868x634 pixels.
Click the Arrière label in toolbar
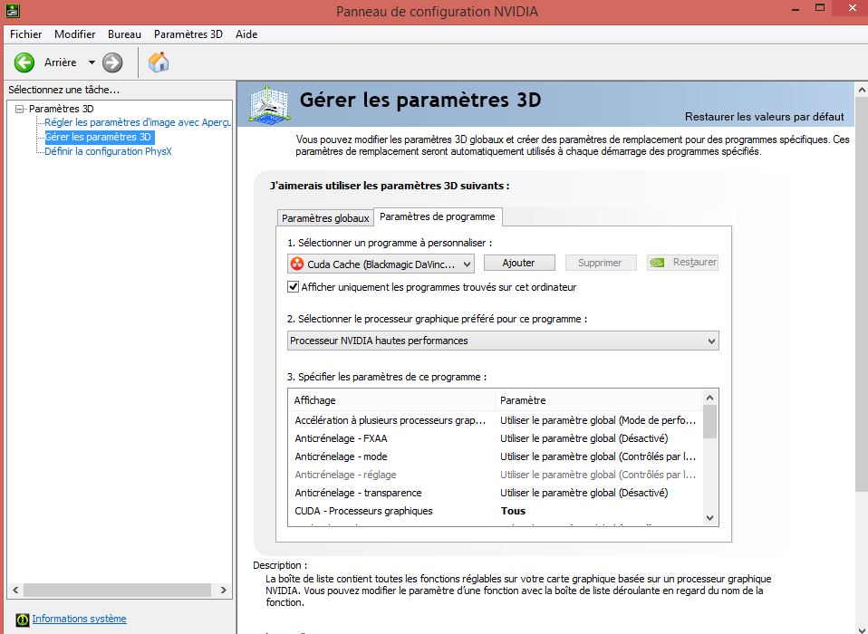pos(61,62)
